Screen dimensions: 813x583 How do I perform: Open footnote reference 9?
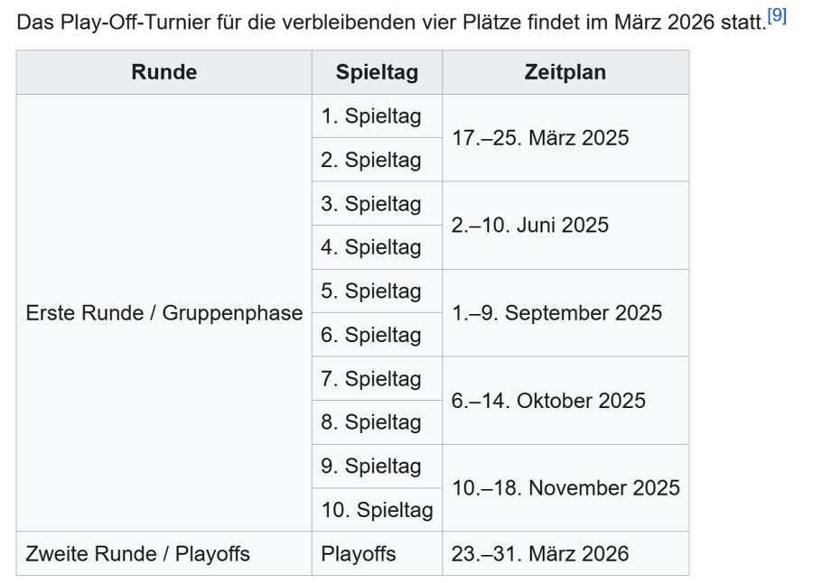click(776, 15)
